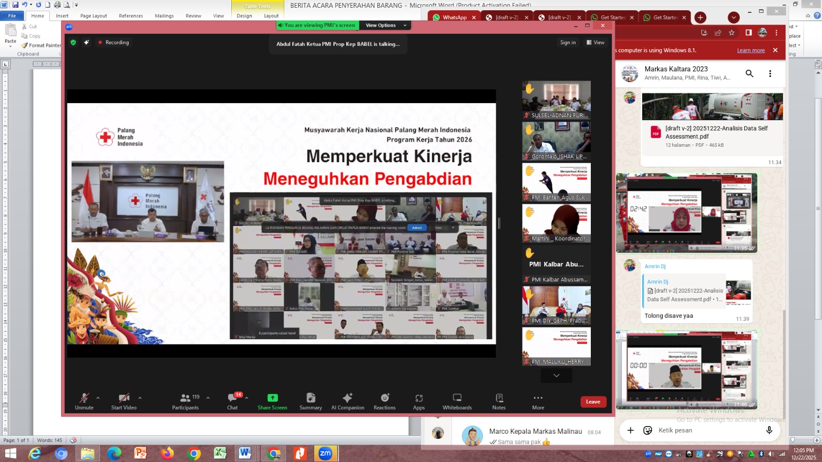Expand the View Options dropdown
This screenshot has width=822, height=462.
point(386,25)
